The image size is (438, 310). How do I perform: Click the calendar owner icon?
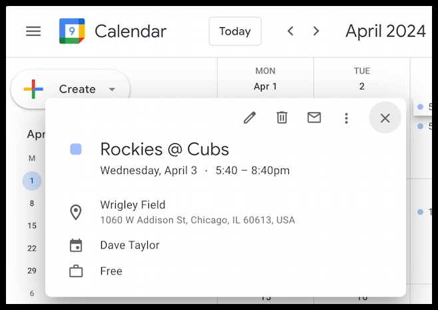(76, 245)
